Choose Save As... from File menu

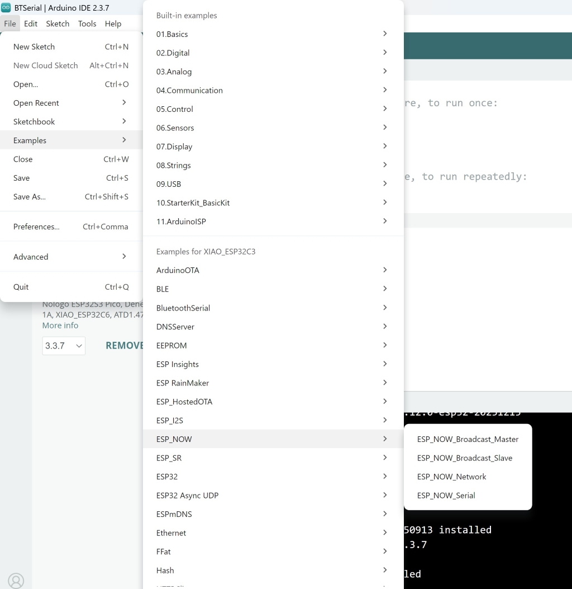click(71, 197)
